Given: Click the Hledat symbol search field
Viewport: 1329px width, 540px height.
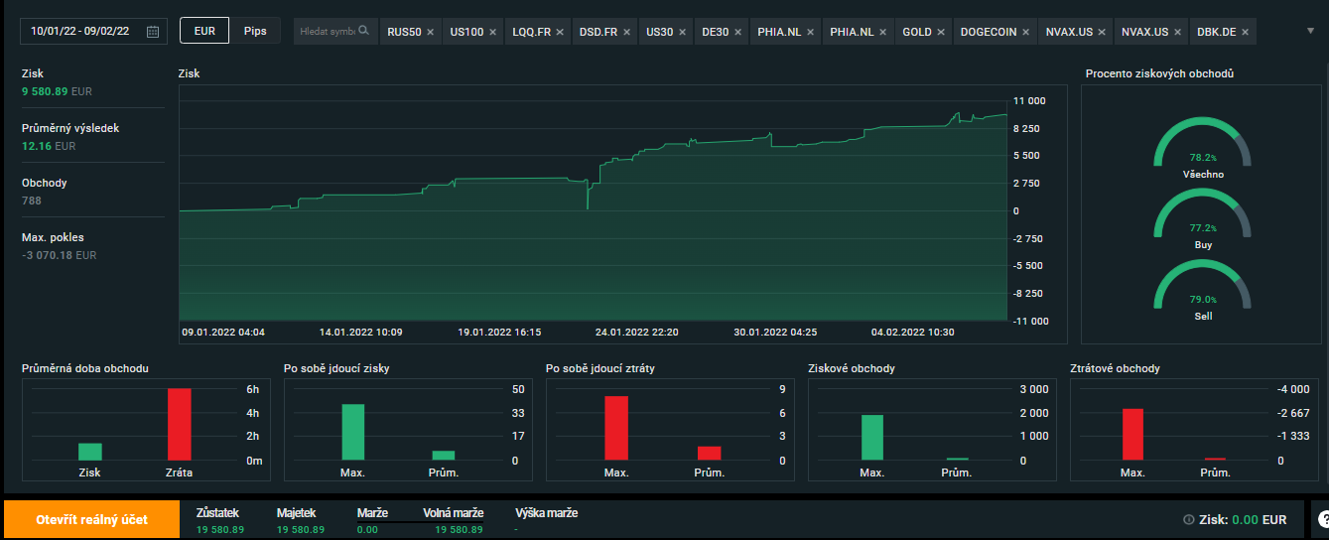Looking at the screenshot, I should click(x=328, y=31).
